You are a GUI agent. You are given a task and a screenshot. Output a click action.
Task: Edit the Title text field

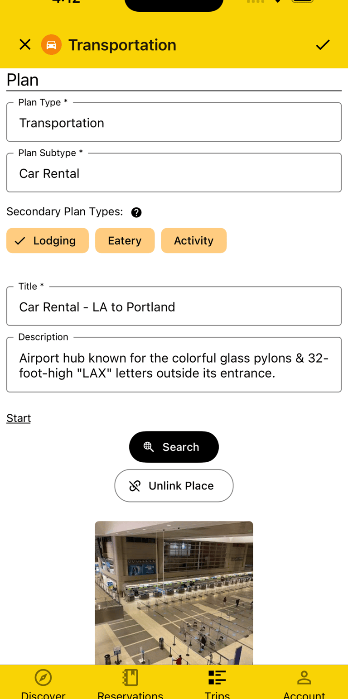point(174,307)
